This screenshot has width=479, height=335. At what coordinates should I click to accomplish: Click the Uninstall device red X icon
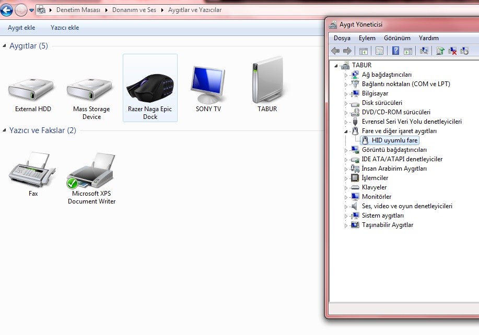point(452,51)
